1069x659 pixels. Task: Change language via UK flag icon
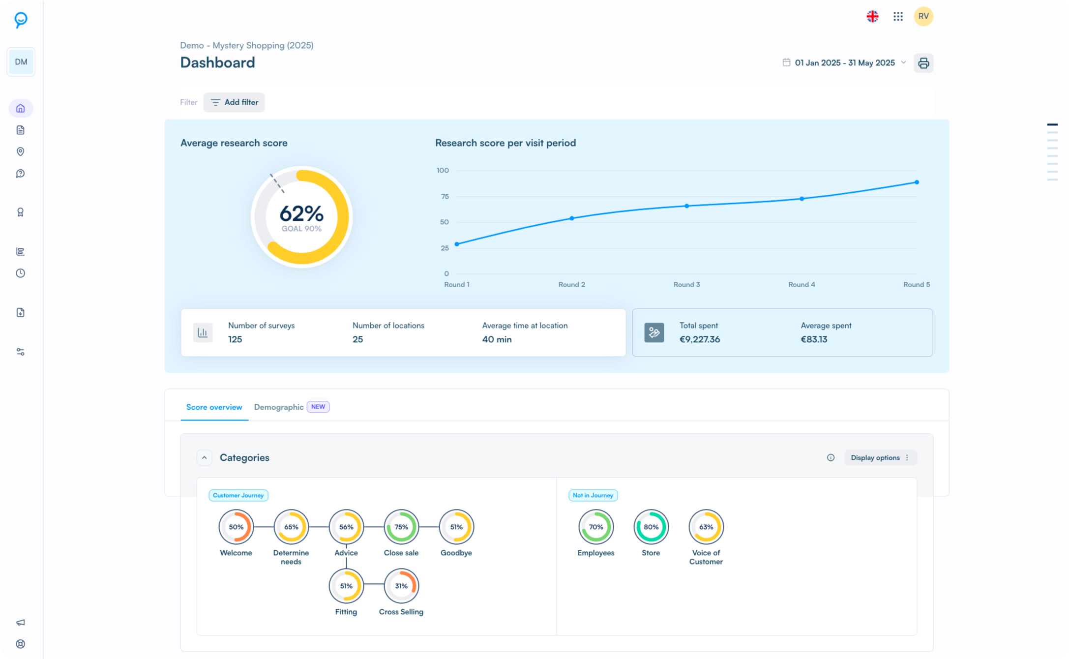[872, 17]
